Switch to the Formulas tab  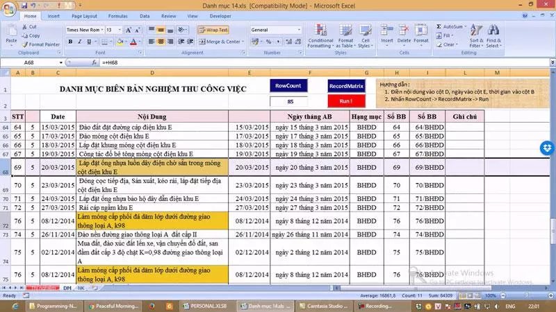pyautogui.click(x=117, y=16)
